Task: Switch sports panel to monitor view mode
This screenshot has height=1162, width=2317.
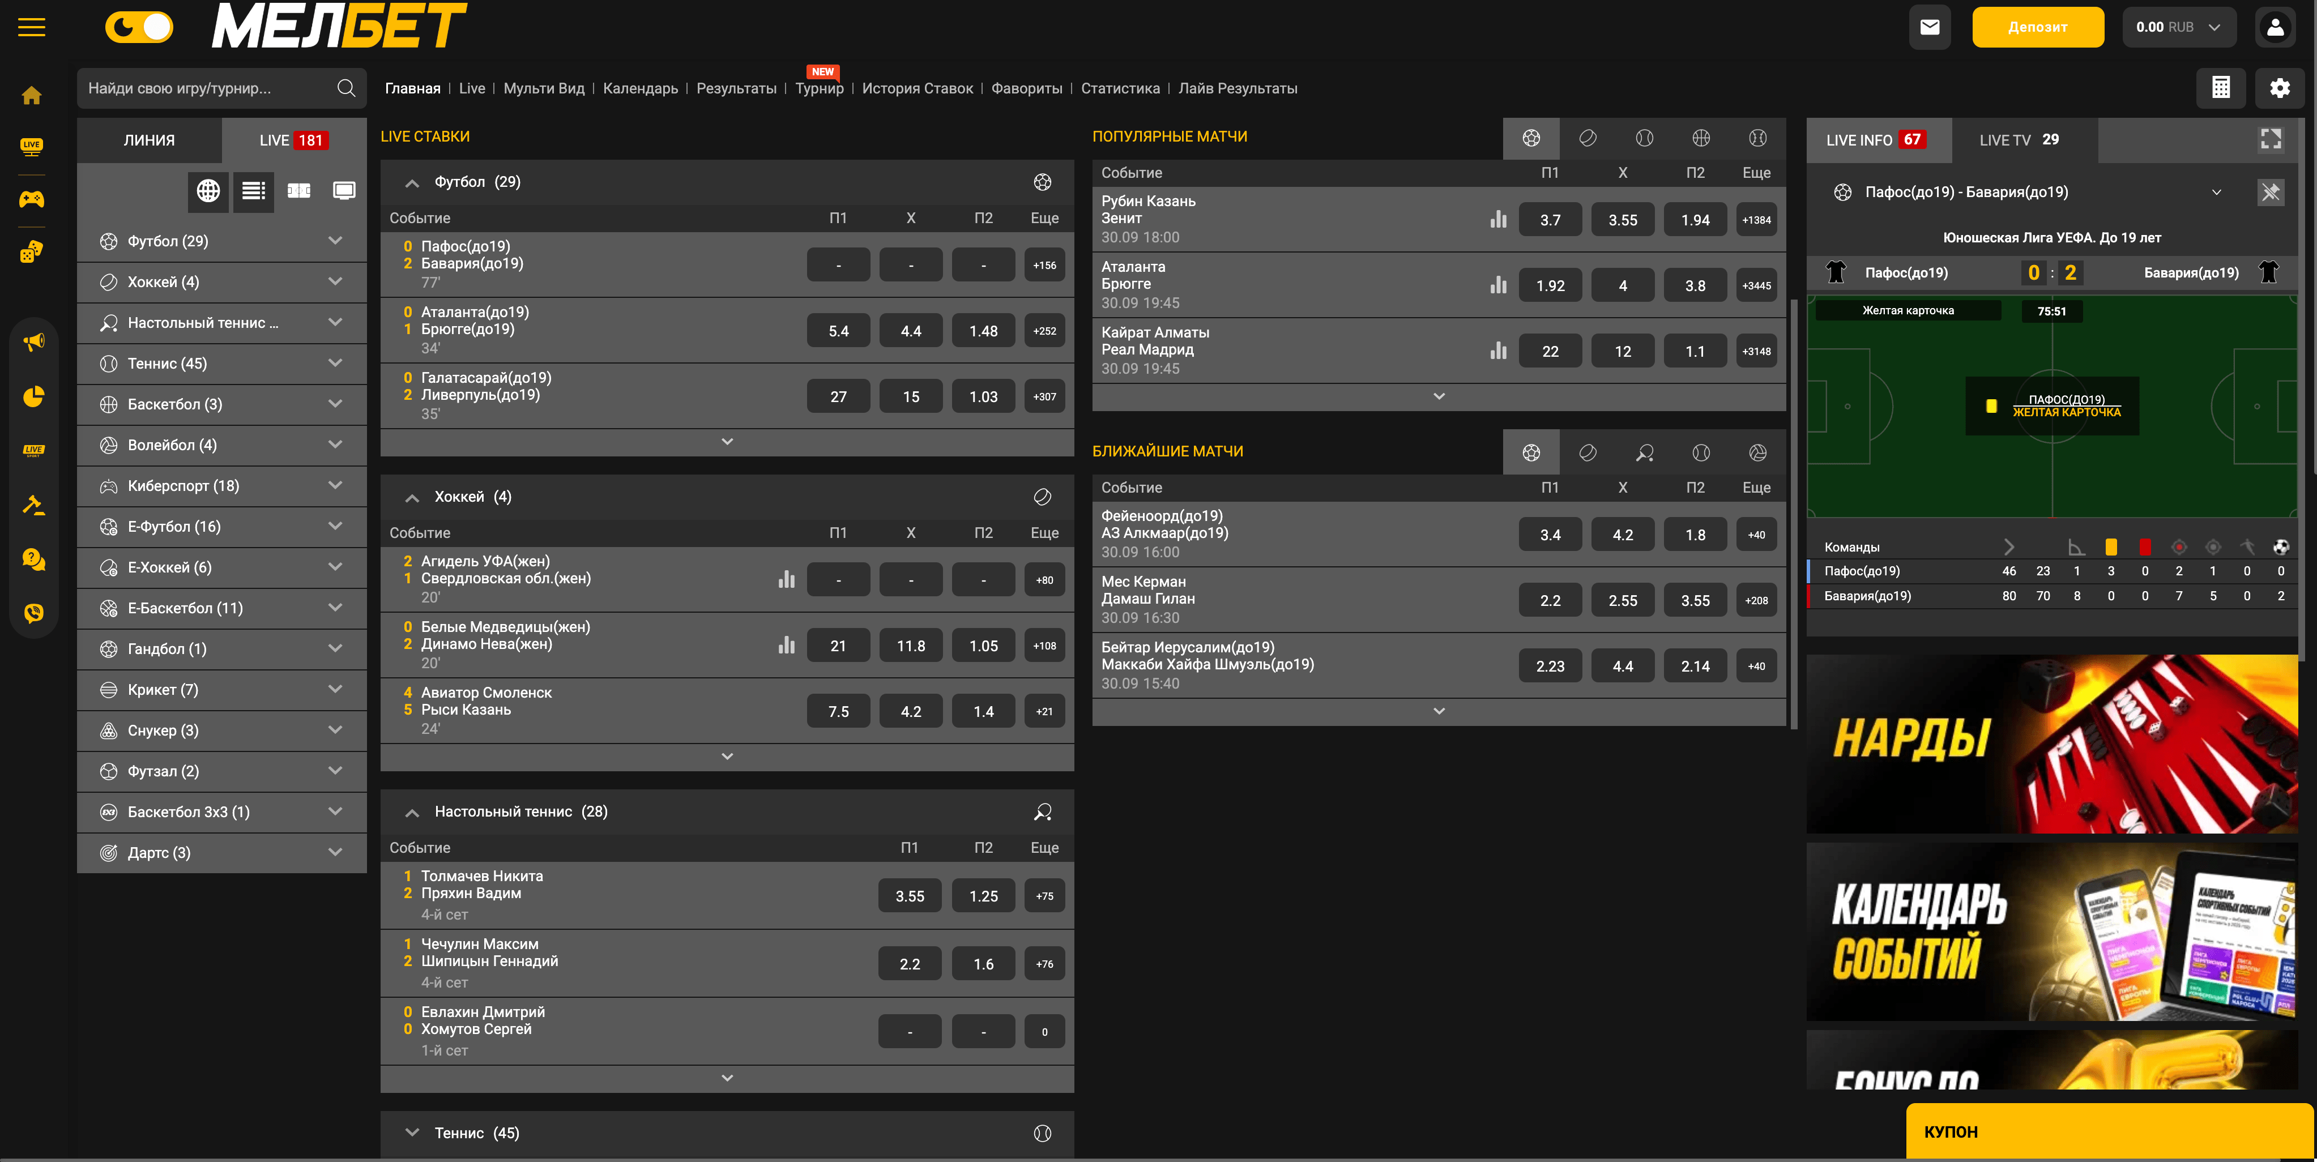Action: pyautogui.click(x=344, y=191)
